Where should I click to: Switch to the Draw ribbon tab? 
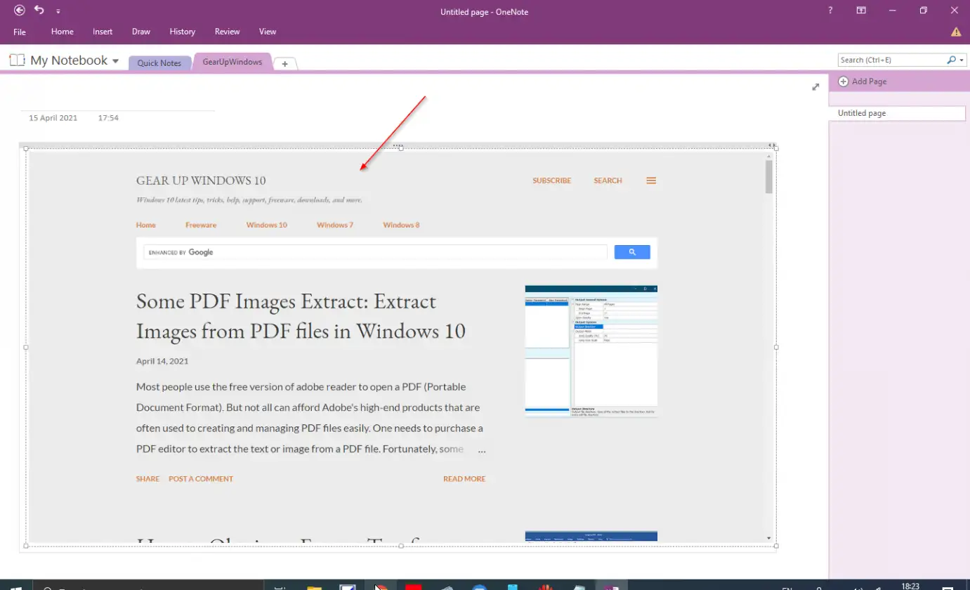pos(141,32)
